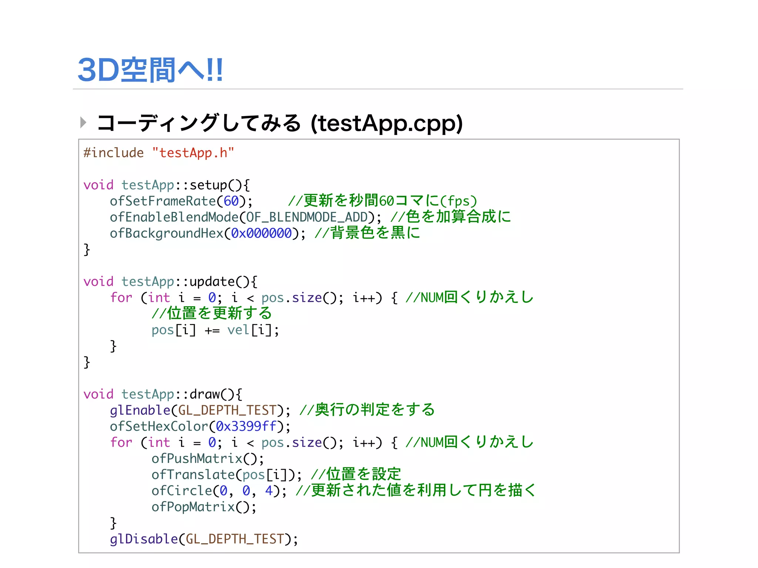Click the code "ofSetHexColor(0x3399ff);"
The width and height of the screenshot is (758, 568).
(x=200, y=426)
